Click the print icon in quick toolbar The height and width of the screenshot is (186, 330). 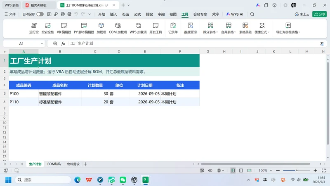[63, 14]
